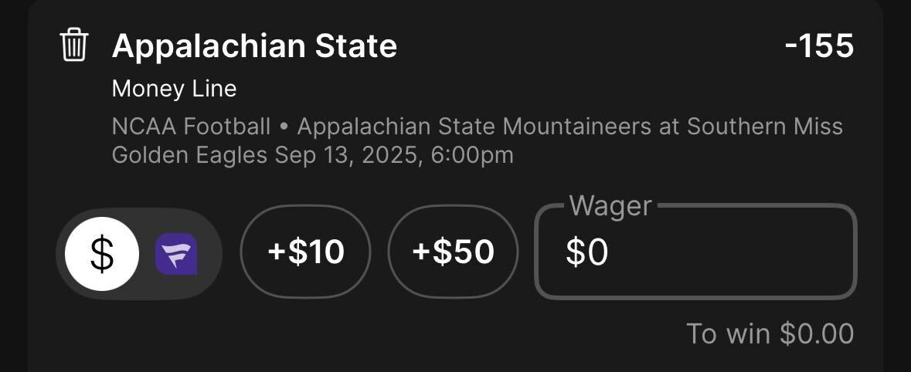Focus the Wager amount input field

(x=696, y=252)
